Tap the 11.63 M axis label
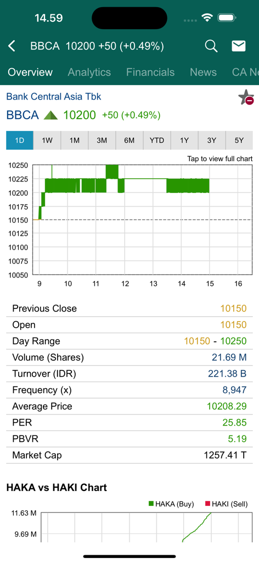Viewport: 259px width, 563px height. point(25,514)
